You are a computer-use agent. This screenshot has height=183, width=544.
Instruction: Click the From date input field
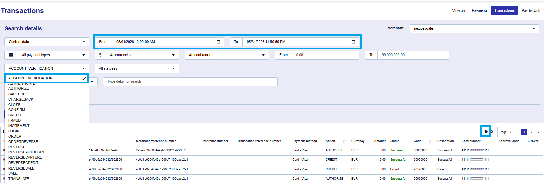coord(162,42)
